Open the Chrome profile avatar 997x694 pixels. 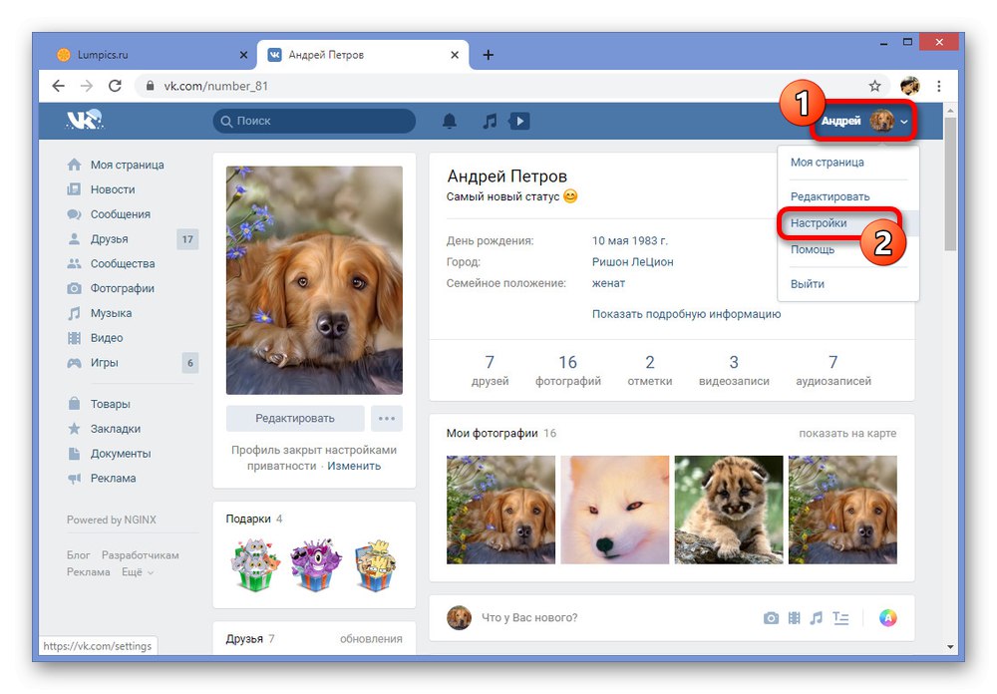point(910,86)
